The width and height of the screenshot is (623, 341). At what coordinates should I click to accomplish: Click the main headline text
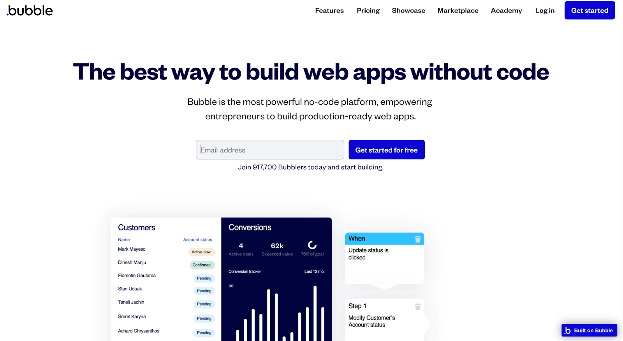pyautogui.click(x=311, y=72)
